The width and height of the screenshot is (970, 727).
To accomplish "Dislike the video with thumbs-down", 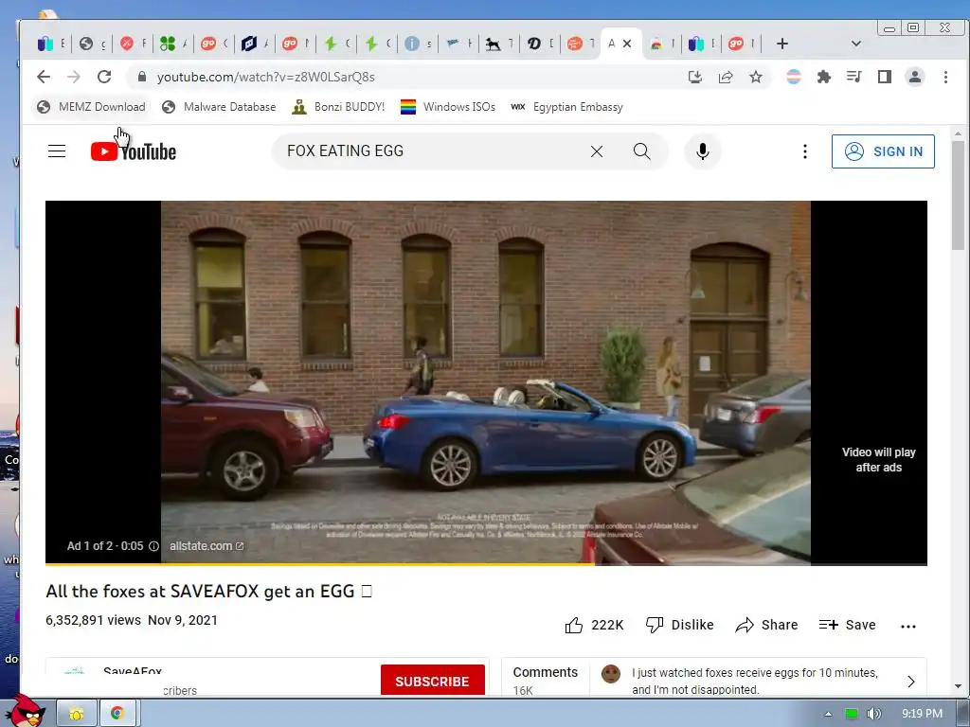I will 654,625.
